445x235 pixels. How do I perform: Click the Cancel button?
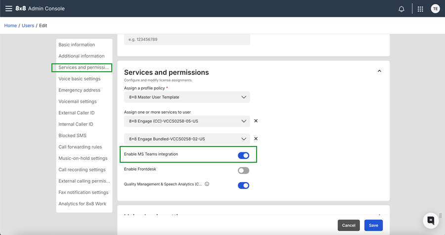349,225
